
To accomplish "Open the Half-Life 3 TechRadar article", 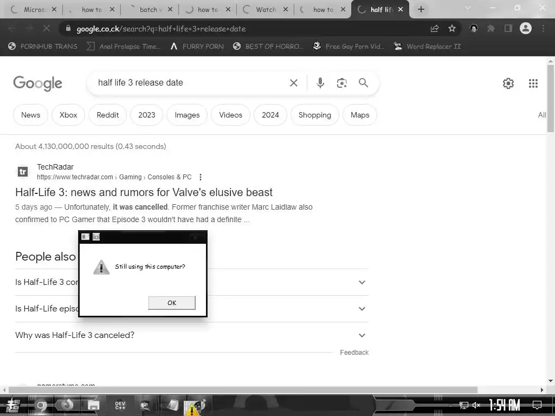I will tap(144, 192).
